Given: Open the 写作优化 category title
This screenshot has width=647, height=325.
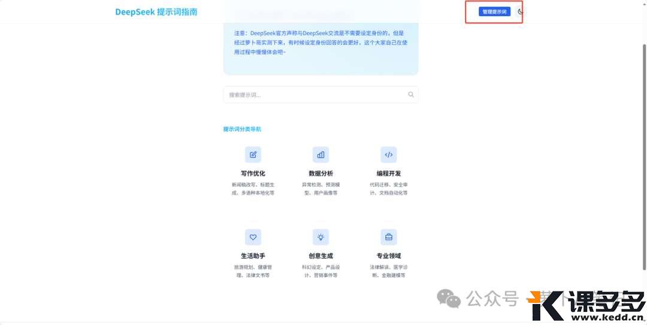Looking at the screenshot, I should point(253,174).
